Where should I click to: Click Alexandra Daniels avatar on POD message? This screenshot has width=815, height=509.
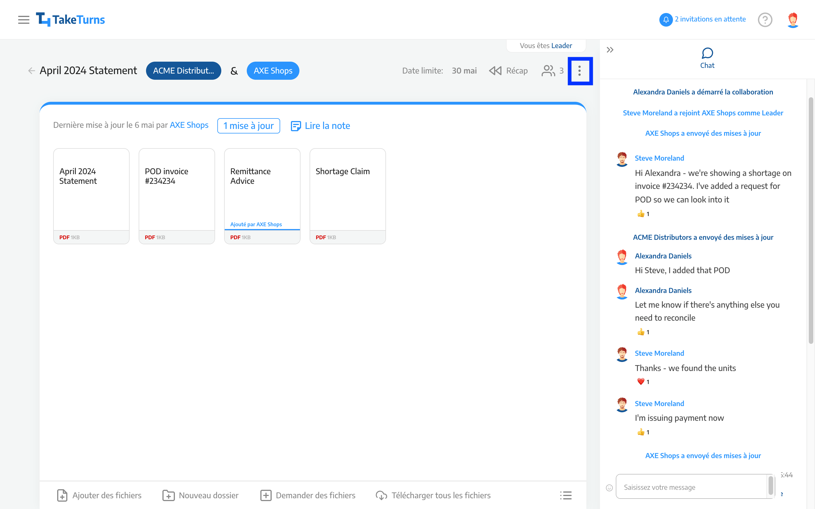tap(622, 257)
